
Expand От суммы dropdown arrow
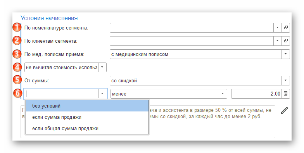click(x=285, y=81)
